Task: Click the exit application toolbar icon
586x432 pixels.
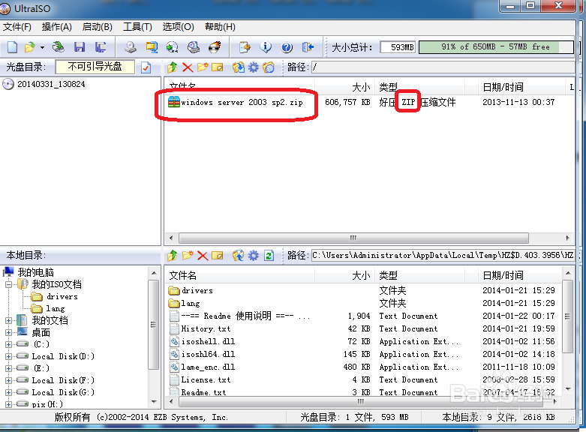Action: (308, 47)
